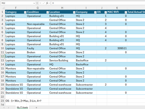Select the Faulty cell in row 10
The width and height of the screenshot is (145, 109).
coord(38,48)
